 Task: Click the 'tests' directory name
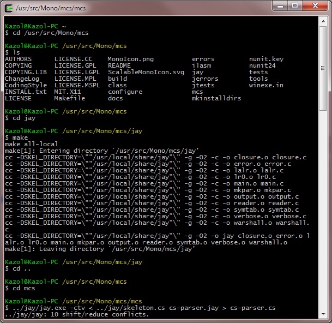[258, 72]
